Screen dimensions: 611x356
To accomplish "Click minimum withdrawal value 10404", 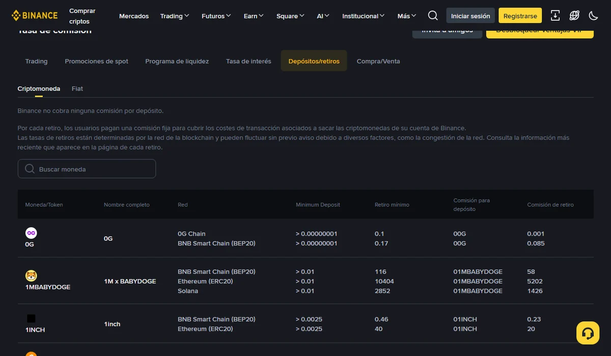I will pyautogui.click(x=384, y=281).
